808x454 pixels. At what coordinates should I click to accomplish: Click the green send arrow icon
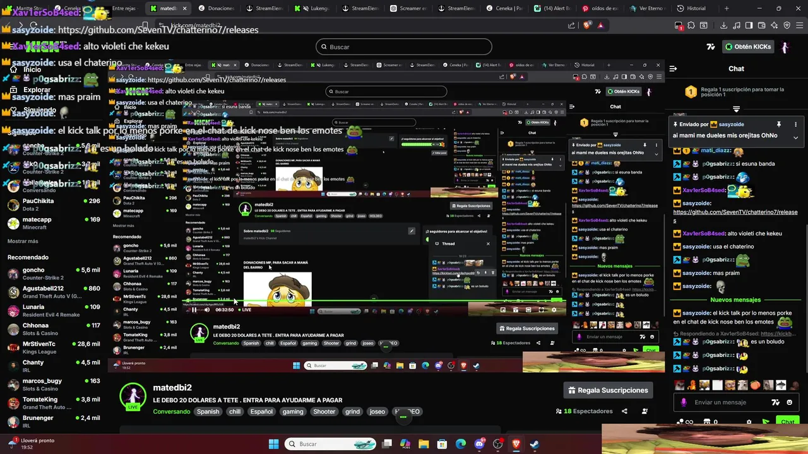766,422
